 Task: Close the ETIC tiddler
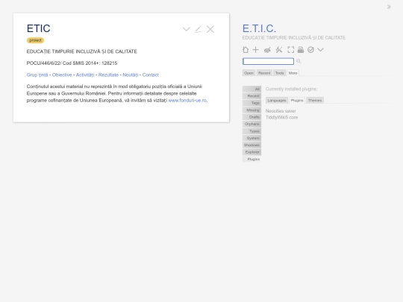(210, 29)
